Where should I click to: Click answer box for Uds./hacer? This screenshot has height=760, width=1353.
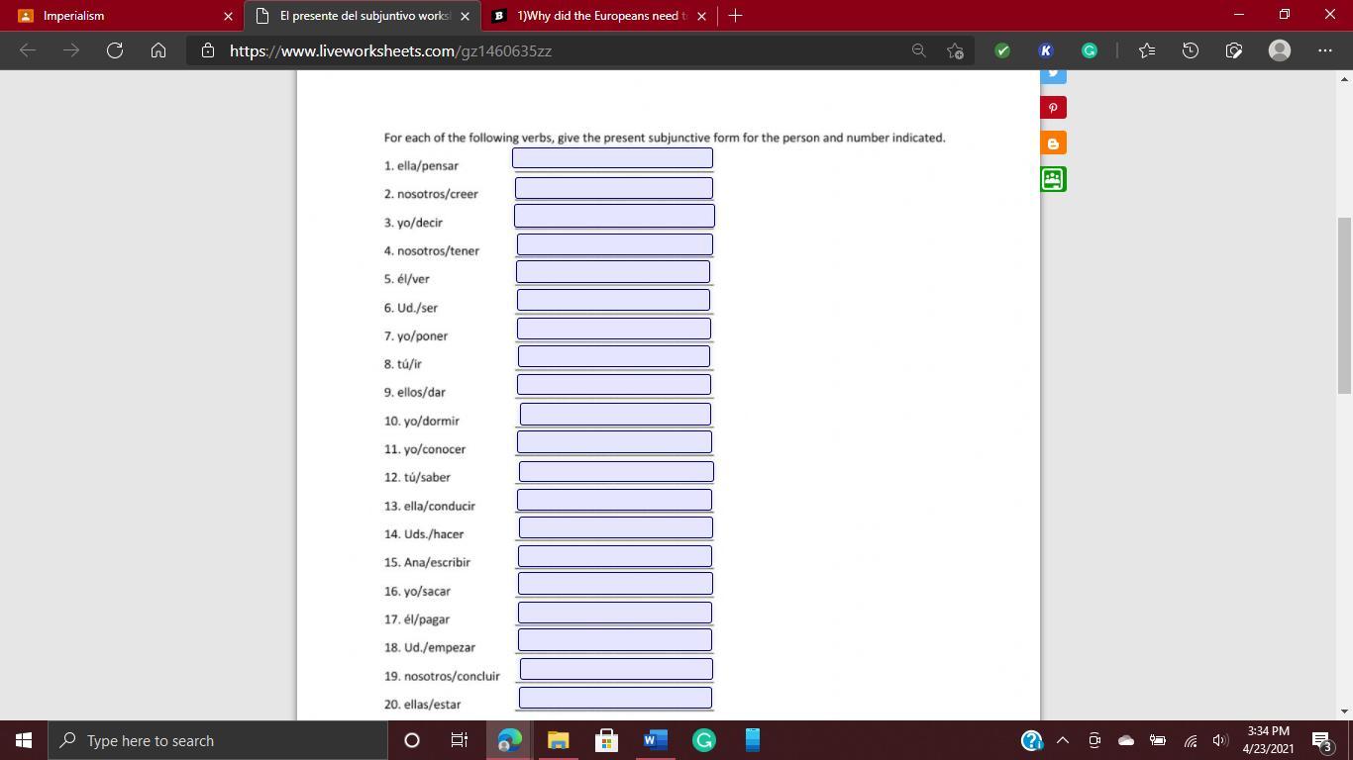616,527
